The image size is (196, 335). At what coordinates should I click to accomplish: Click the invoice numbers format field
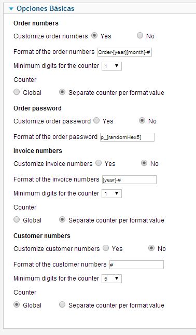pyautogui.click(x=129, y=179)
